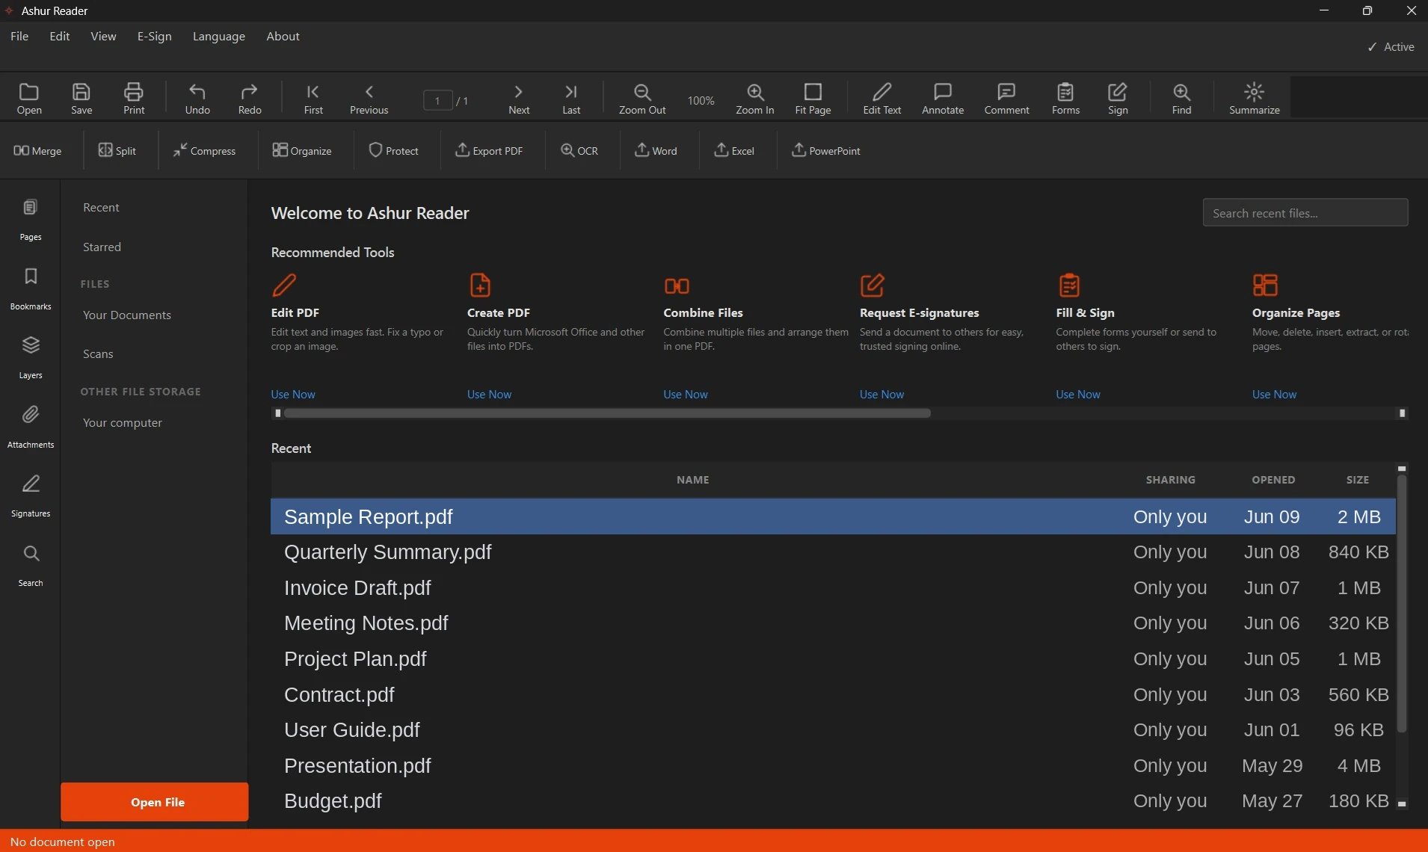The height and width of the screenshot is (852, 1428).
Task: Open the Bookmarks side panel
Action: coord(31,289)
